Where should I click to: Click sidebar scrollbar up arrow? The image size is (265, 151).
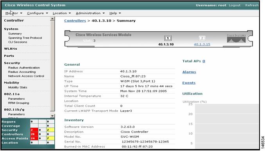point(52,19)
